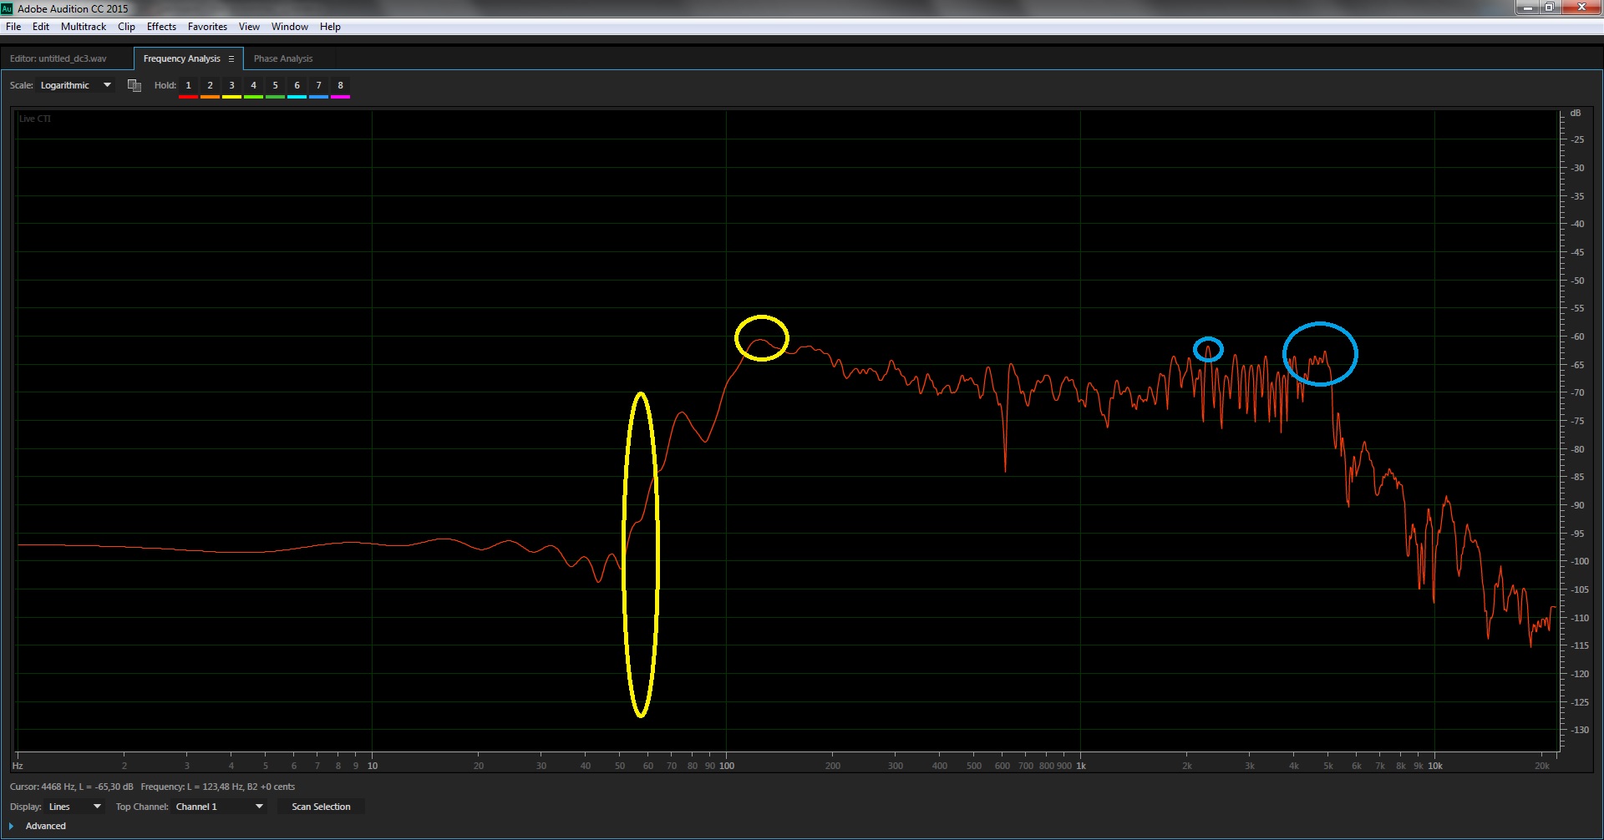Toggle Hold 7 (blue) snapshot

tap(318, 86)
